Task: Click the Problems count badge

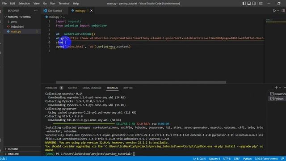Action: click(x=61, y=88)
